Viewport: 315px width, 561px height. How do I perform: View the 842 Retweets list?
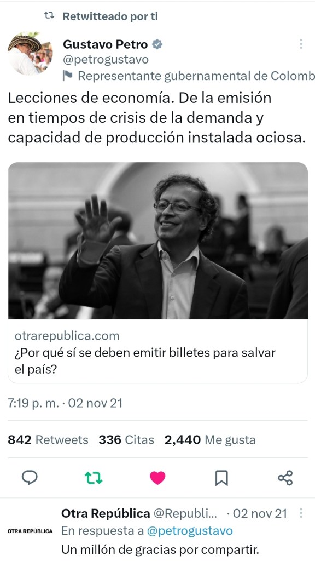pos(48,440)
